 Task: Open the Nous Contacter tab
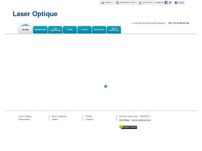(114, 30)
